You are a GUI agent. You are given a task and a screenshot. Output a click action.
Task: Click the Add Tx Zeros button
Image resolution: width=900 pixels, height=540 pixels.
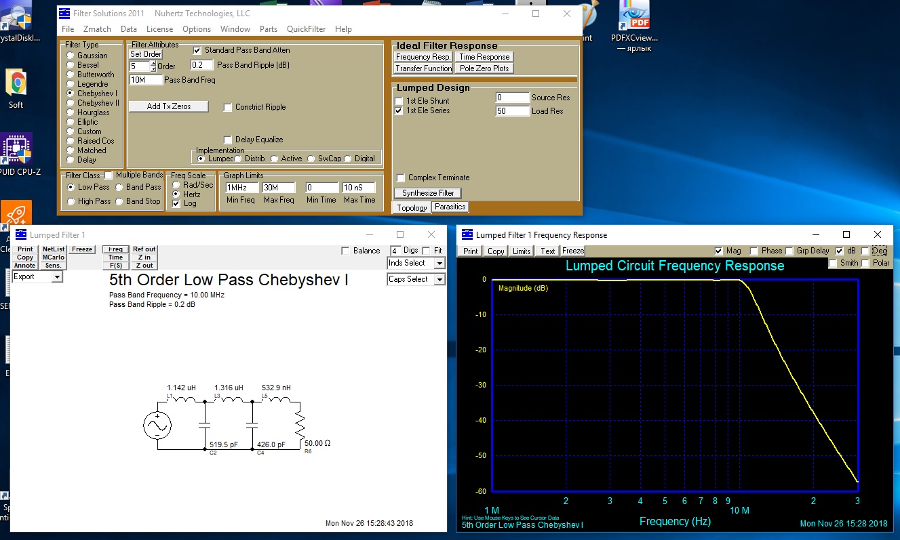169,106
